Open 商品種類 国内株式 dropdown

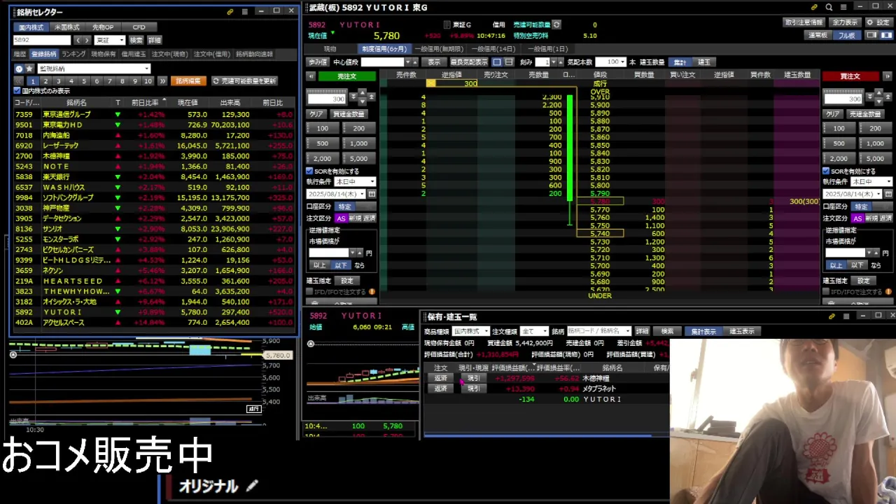471,331
